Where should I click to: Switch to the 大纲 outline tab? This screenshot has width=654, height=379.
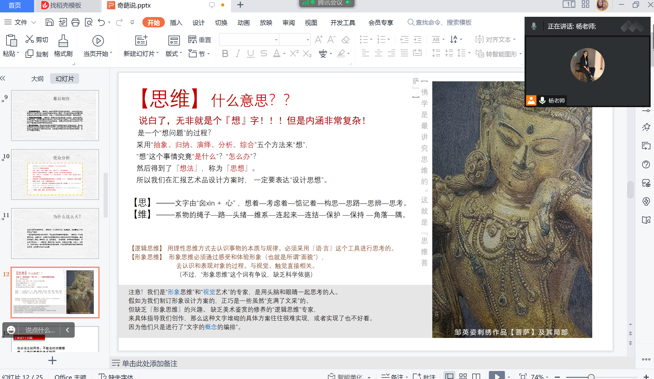37,78
